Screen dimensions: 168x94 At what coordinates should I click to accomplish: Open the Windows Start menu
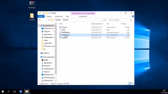pyautogui.click(x=3, y=92)
